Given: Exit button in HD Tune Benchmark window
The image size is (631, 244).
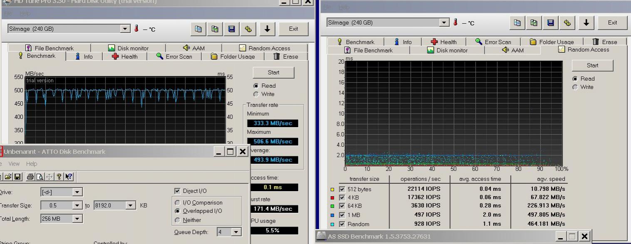Looking at the screenshot, I should 293,29.
